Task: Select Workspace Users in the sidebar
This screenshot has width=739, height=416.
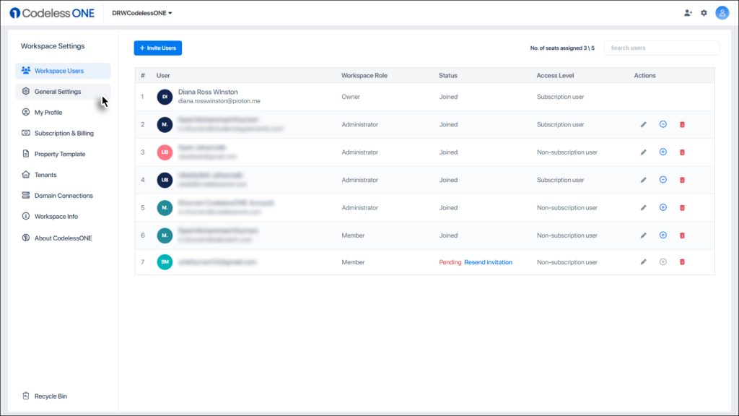Action: coord(64,71)
